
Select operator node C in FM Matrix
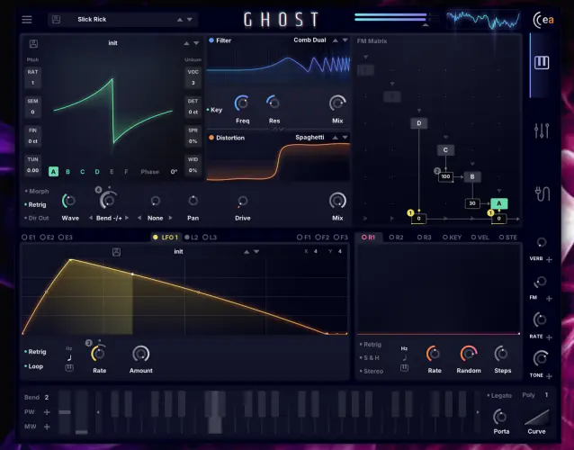(x=445, y=149)
